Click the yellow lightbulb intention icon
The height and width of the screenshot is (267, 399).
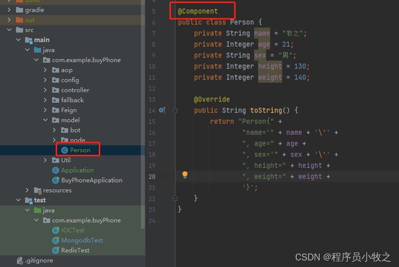click(185, 175)
